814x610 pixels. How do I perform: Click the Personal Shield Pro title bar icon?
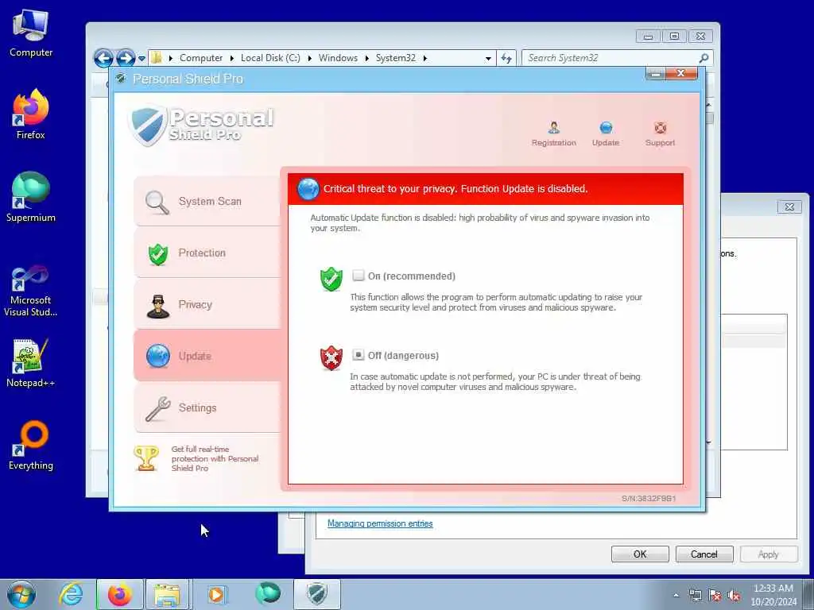coord(121,79)
